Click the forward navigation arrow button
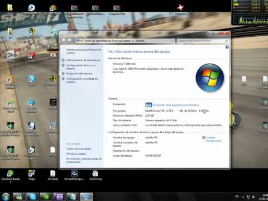This screenshot has width=268, height=201. 69,41
